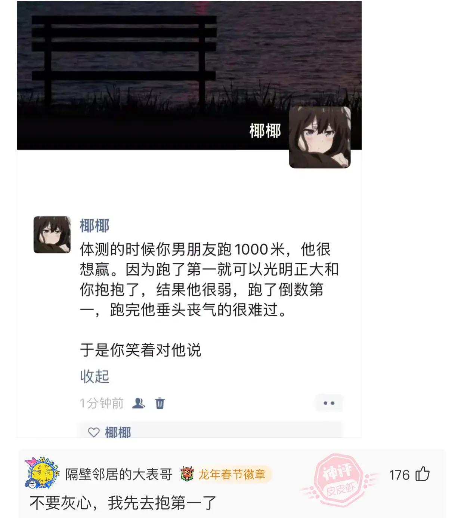Viewport: 464px width, 518px height.
Task: Open the large profile avatar on cover
Action: (320, 137)
